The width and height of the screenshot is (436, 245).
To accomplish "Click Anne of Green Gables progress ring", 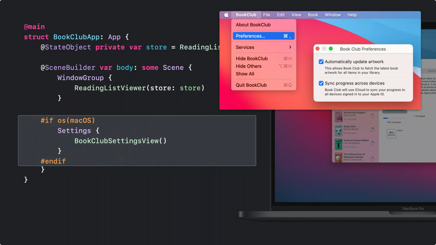I will point(372,143).
